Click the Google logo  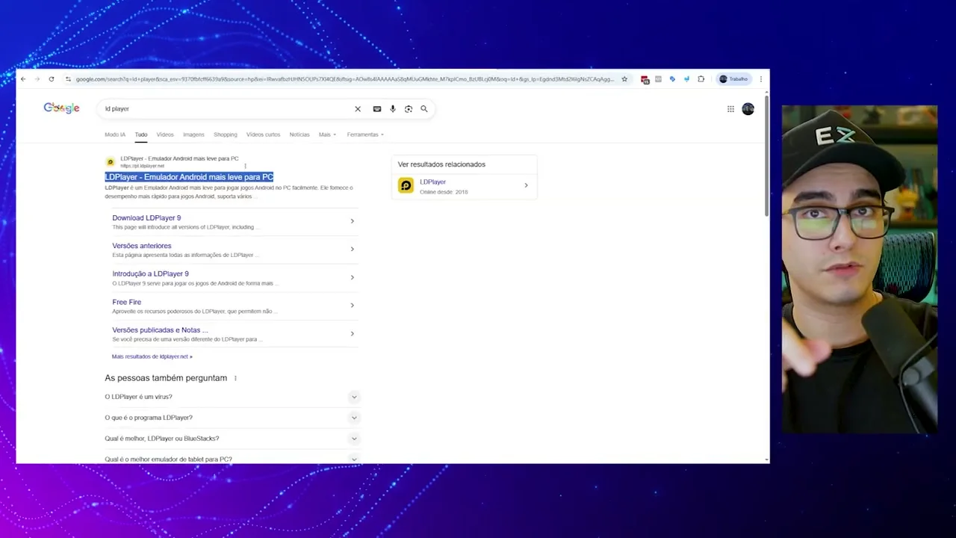(61, 108)
